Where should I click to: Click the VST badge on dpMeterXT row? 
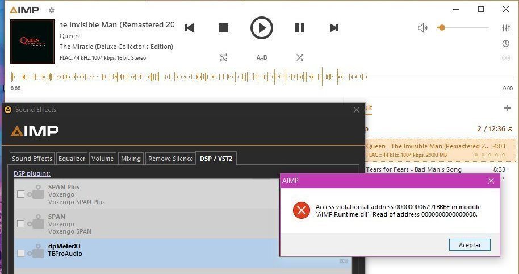[x=344, y=261]
